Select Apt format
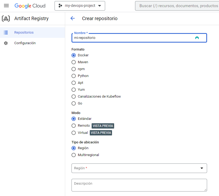This screenshot has width=219, height=196. pos(74,83)
